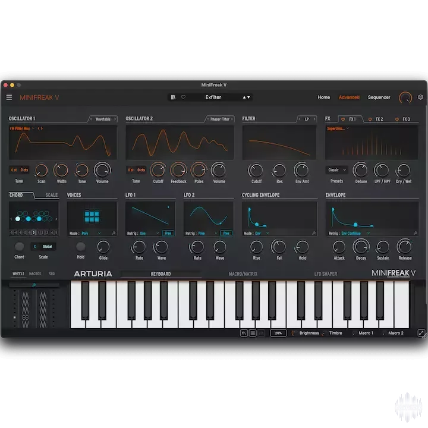Image resolution: width=428 pixels, height=428 pixels.
Task: Go to next chord shape arrow
Action: (56, 219)
